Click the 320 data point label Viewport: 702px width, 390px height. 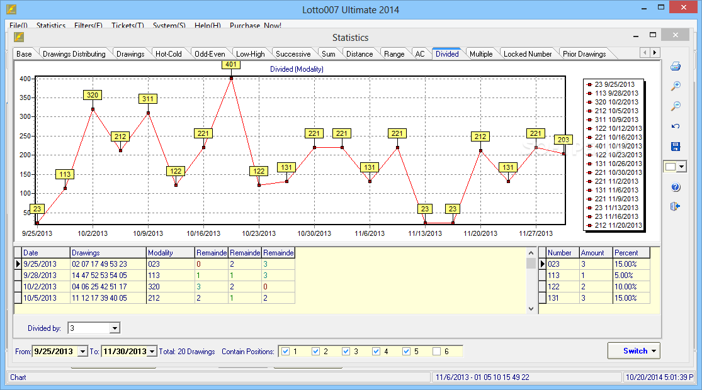click(93, 95)
